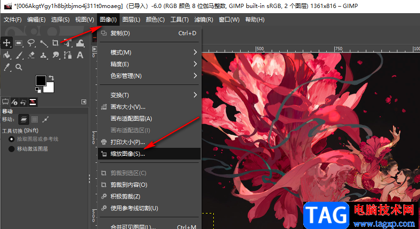420x229 pixels.
Task: Select the Warp Transform tool
Action: 80,43
